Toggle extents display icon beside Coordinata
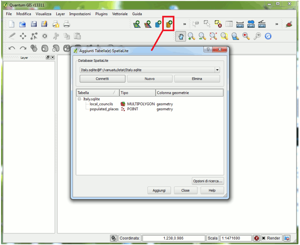 click(114, 238)
